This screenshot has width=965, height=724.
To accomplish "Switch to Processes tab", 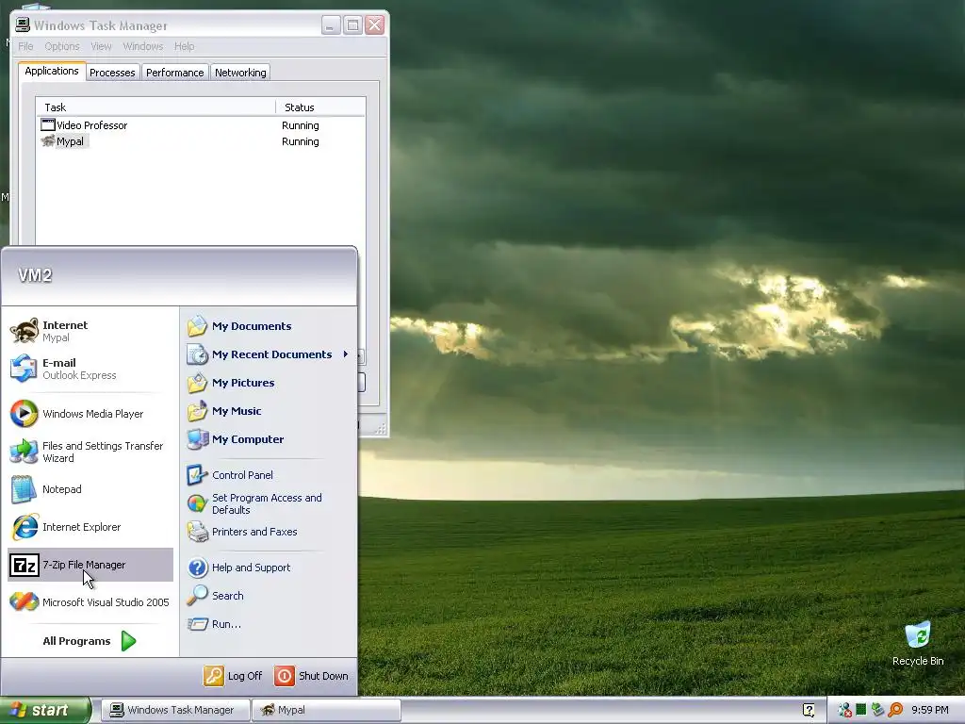I will (x=112, y=73).
